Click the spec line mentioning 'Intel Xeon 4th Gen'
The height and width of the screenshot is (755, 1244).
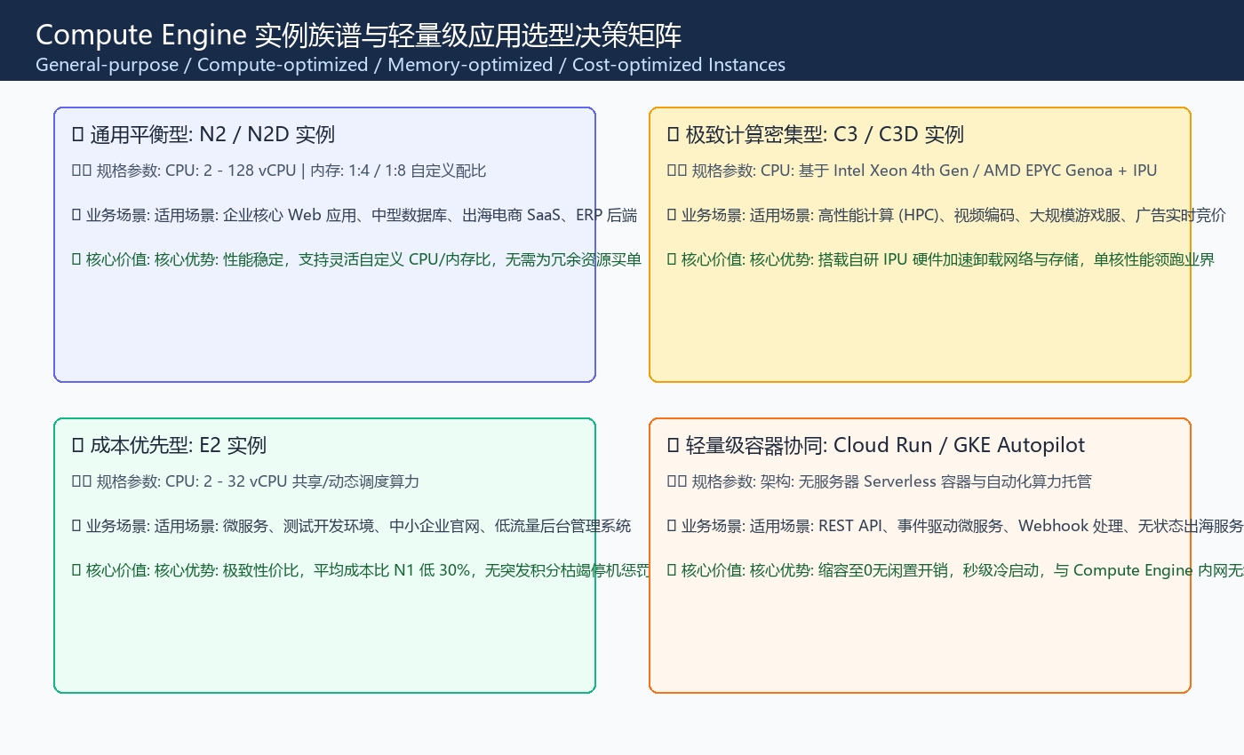coord(912,171)
